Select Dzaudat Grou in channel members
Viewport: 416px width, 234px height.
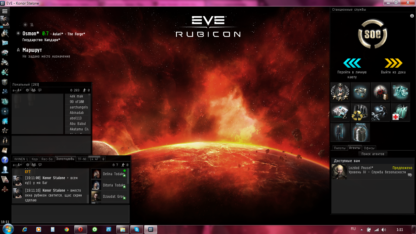click(109, 196)
